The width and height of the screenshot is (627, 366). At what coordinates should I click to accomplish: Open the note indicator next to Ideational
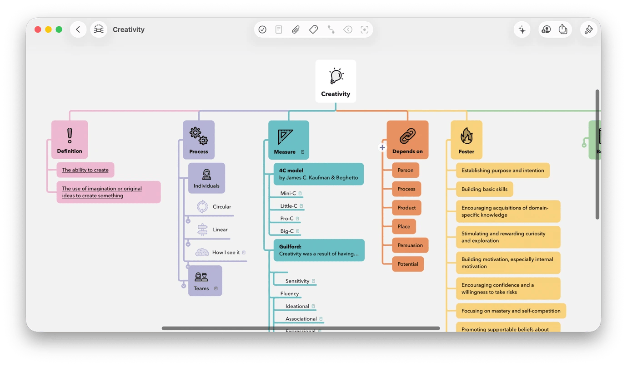313,307
